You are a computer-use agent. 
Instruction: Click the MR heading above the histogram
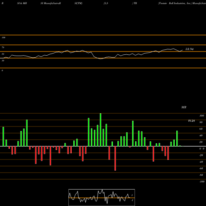coord(184,107)
